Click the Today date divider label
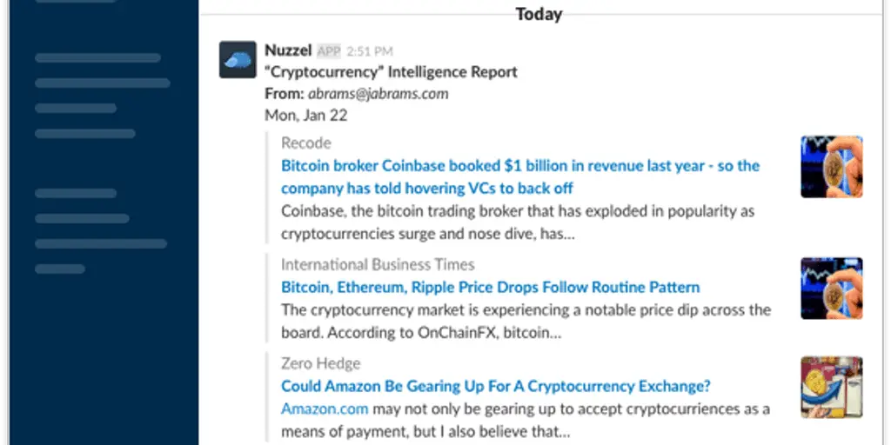 (x=539, y=14)
